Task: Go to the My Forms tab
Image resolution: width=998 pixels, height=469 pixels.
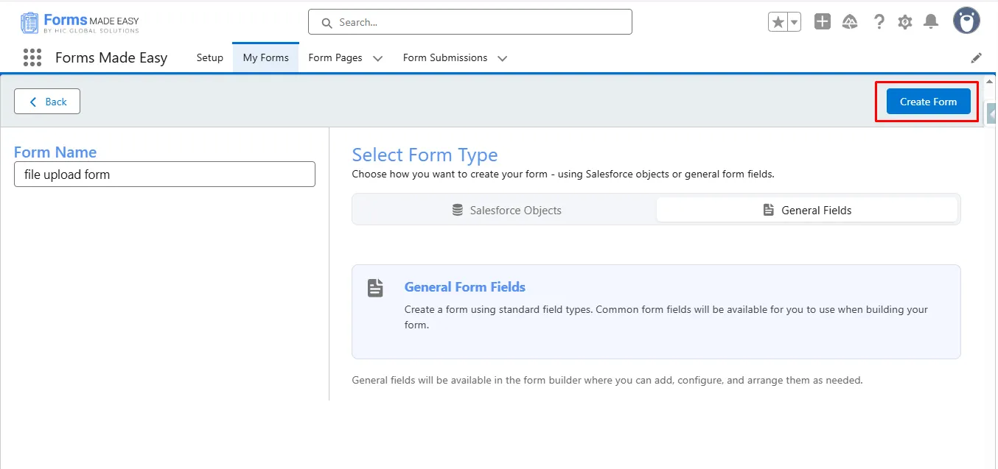Action: click(x=265, y=57)
